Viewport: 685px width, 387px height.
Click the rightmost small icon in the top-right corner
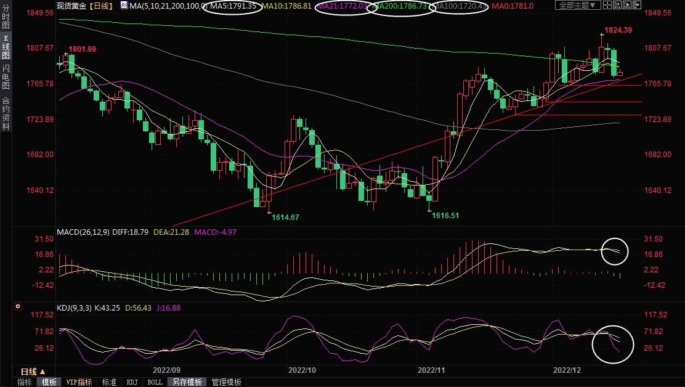point(637,6)
